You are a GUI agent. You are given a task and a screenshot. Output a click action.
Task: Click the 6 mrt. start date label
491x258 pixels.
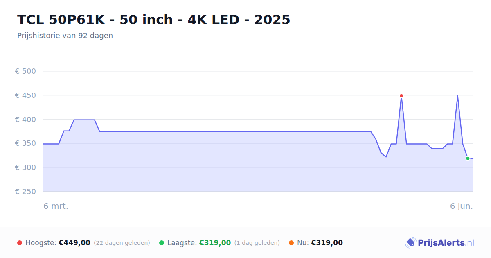56,206
